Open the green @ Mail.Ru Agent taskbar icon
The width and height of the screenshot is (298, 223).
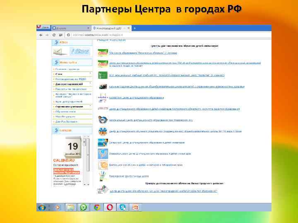[83, 207]
